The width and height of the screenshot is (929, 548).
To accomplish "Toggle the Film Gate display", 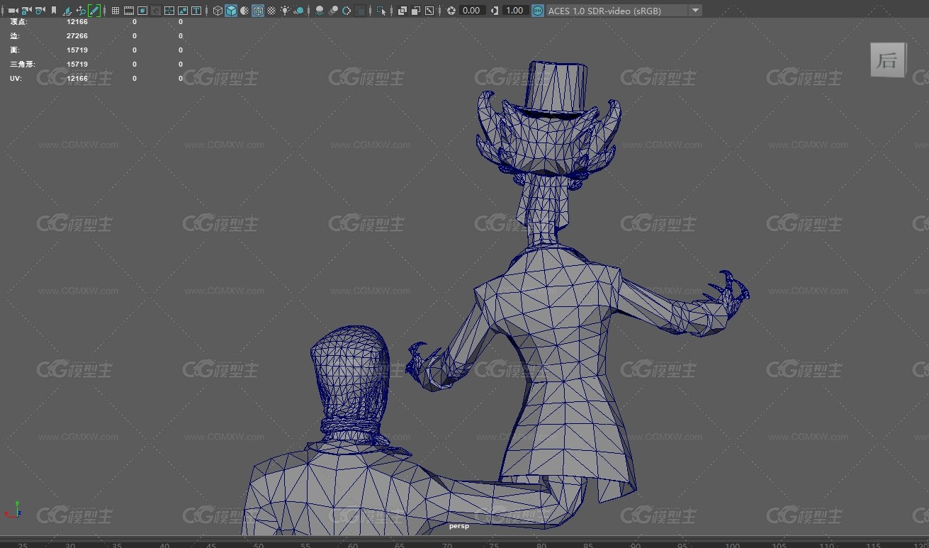I will (129, 11).
